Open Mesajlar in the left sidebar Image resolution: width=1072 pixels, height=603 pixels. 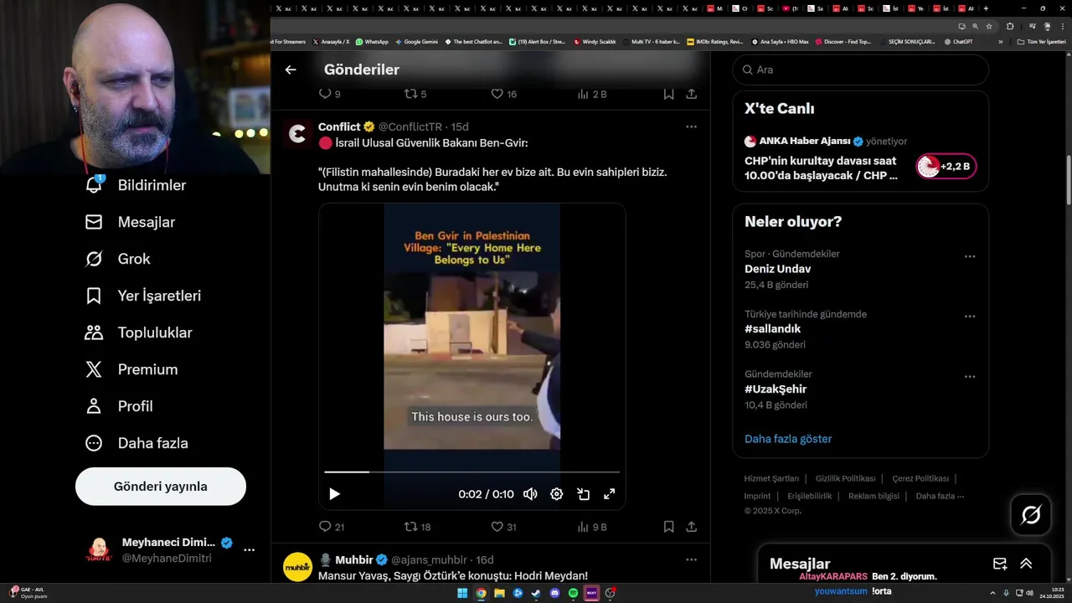130,222
